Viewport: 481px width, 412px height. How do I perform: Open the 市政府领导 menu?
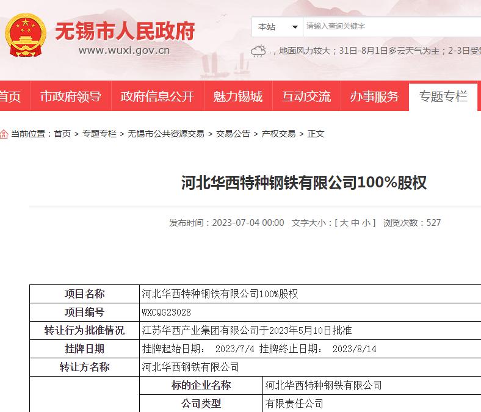(x=71, y=96)
